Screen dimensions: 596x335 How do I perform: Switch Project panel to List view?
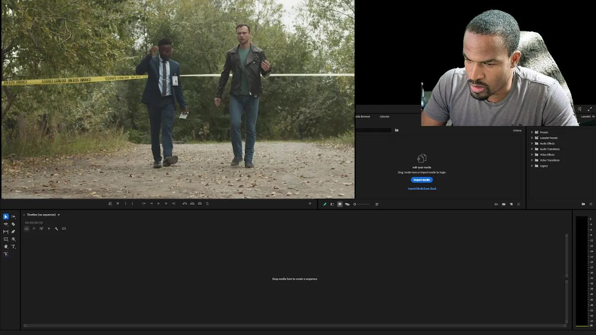[332, 204]
